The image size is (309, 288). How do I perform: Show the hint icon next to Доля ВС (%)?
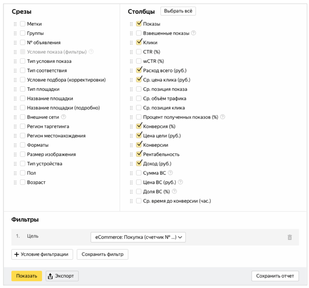[174, 191]
